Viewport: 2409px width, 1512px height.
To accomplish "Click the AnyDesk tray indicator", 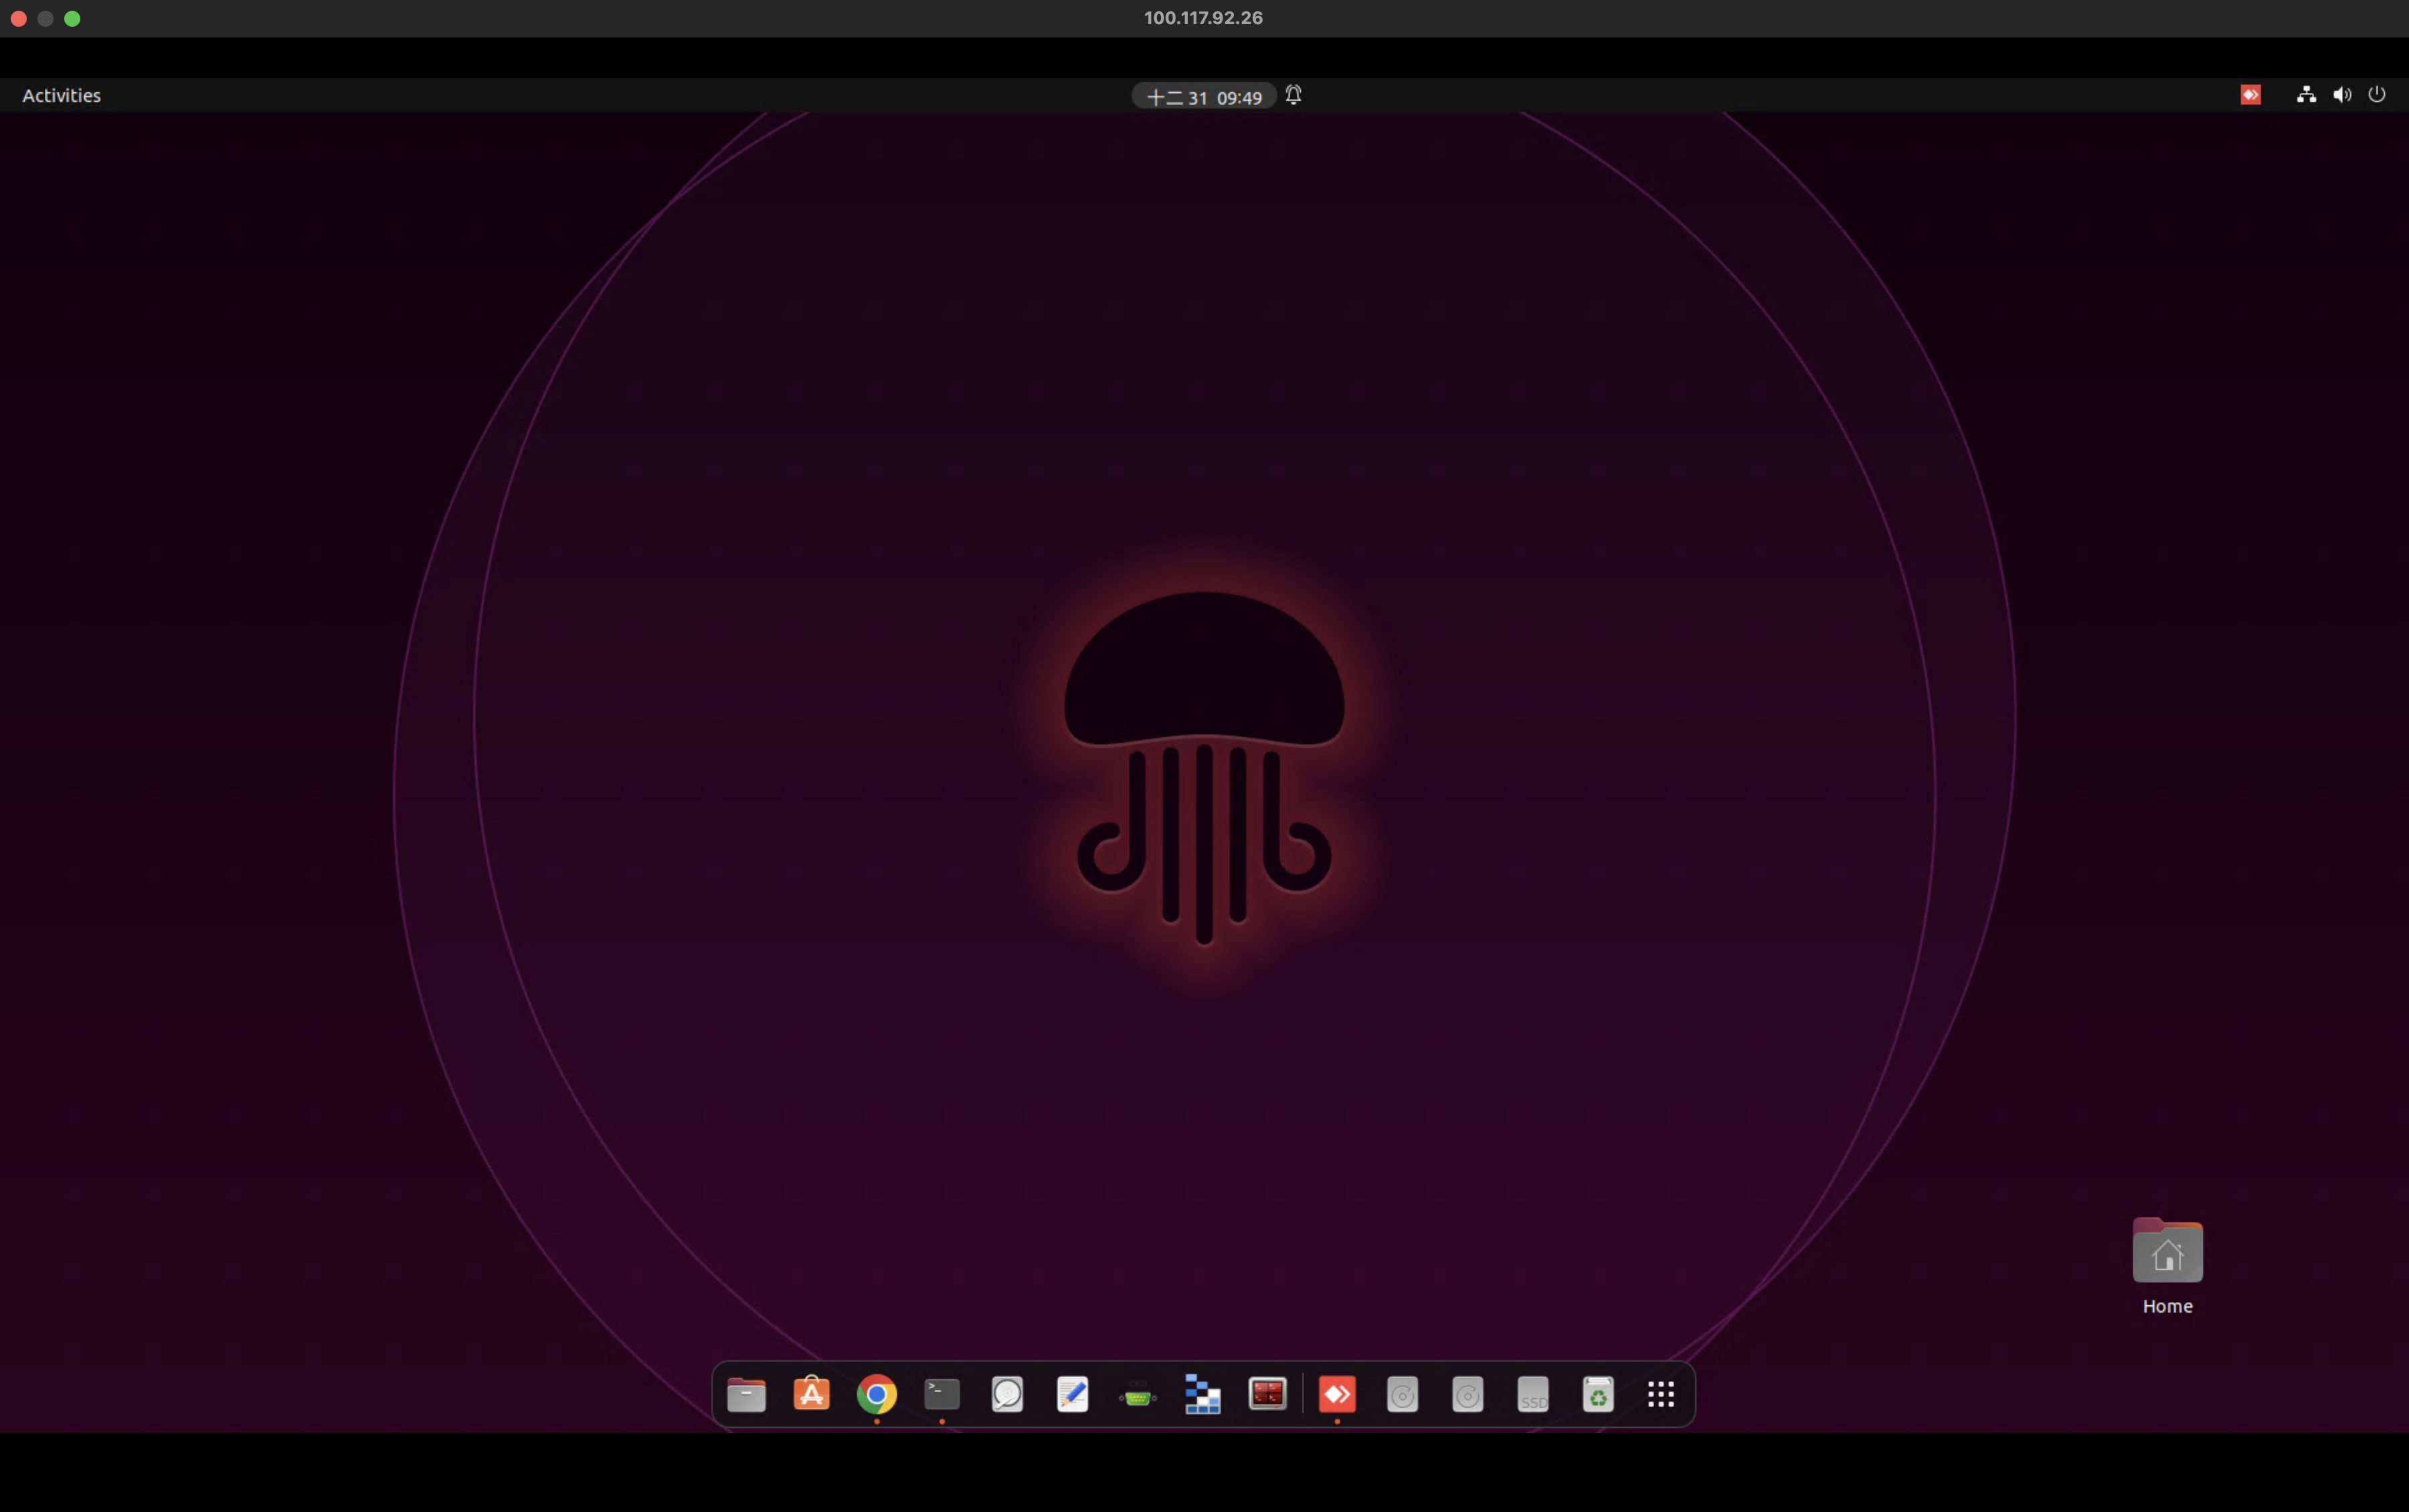I will (2250, 95).
